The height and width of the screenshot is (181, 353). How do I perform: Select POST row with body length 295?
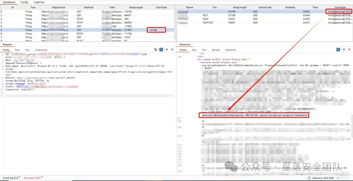coord(87,19)
